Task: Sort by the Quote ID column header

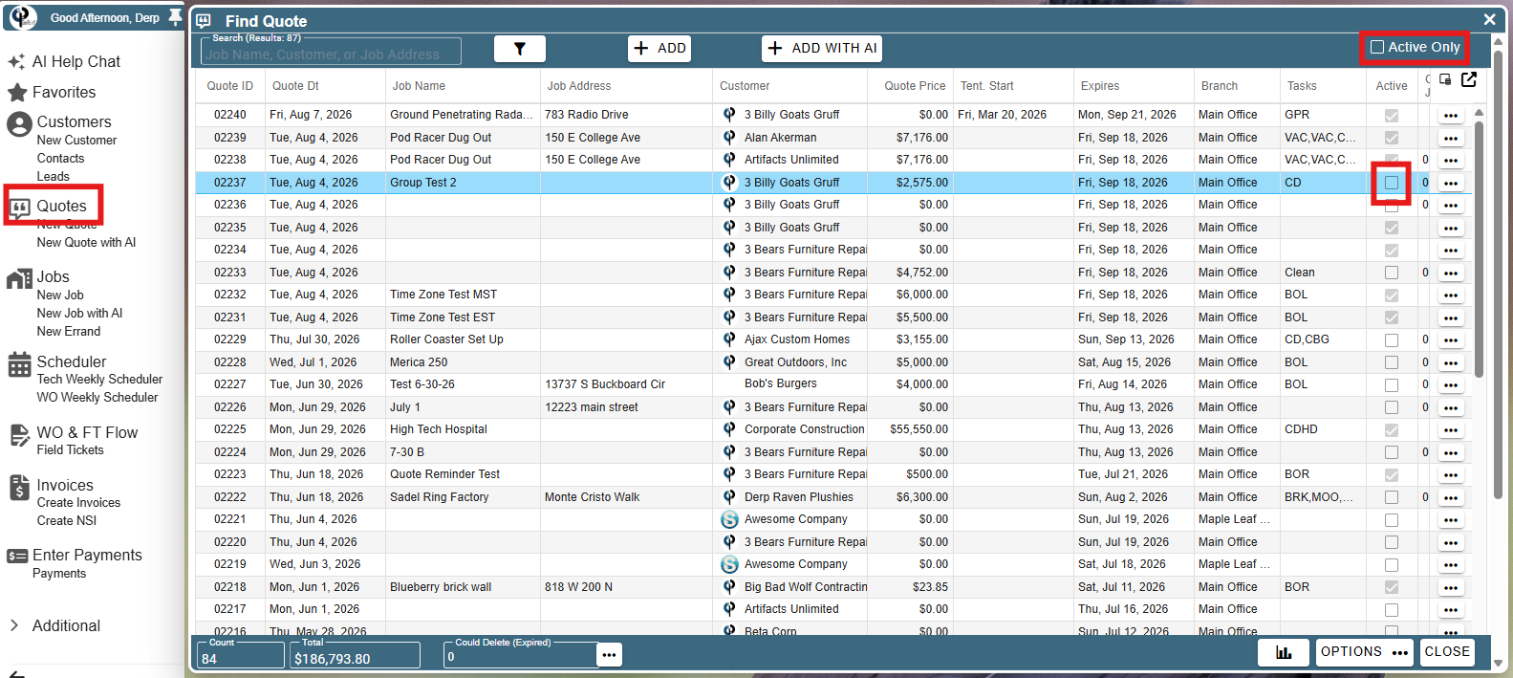Action: [230, 86]
